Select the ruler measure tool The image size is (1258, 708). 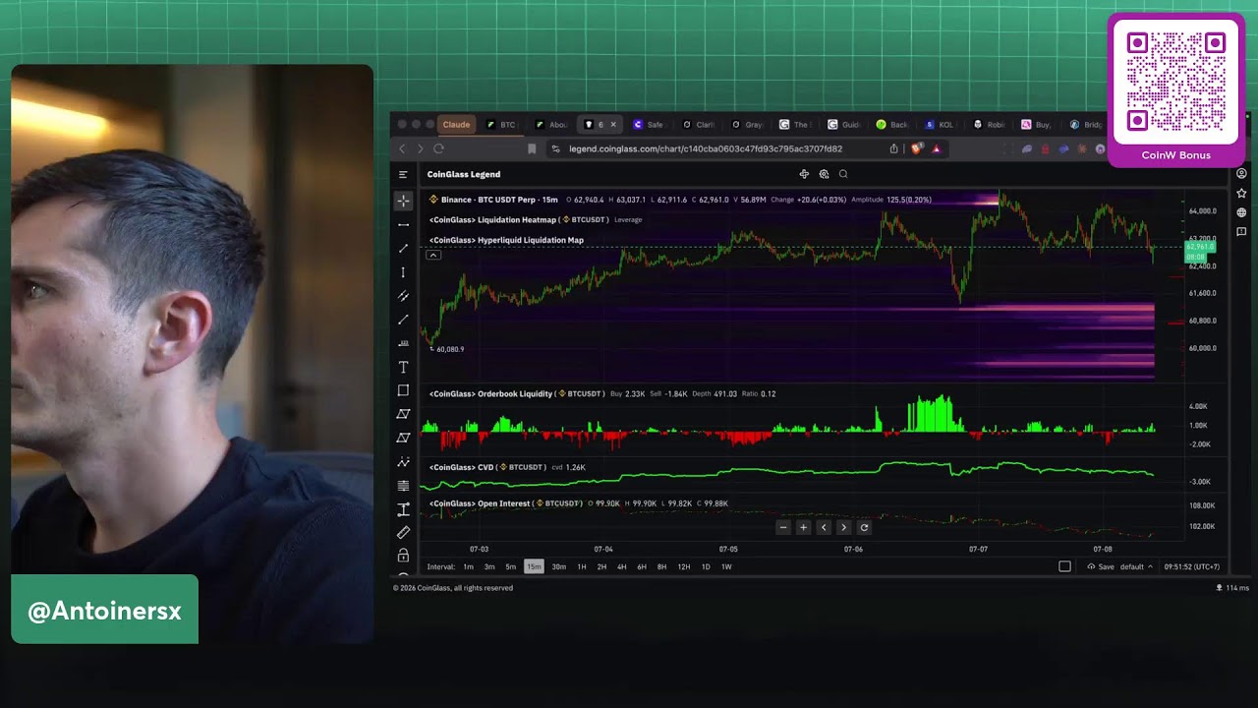(403, 533)
